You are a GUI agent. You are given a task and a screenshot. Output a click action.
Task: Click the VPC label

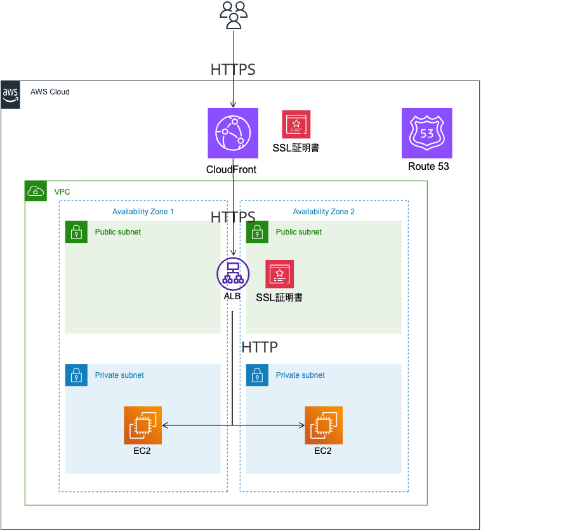[62, 191]
